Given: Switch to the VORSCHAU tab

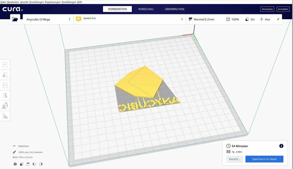Looking at the screenshot, I should (145, 9).
